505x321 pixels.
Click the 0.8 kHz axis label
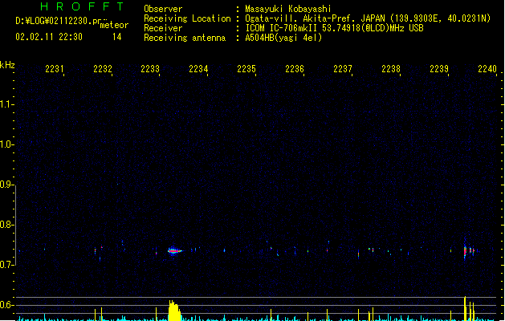point(6,225)
